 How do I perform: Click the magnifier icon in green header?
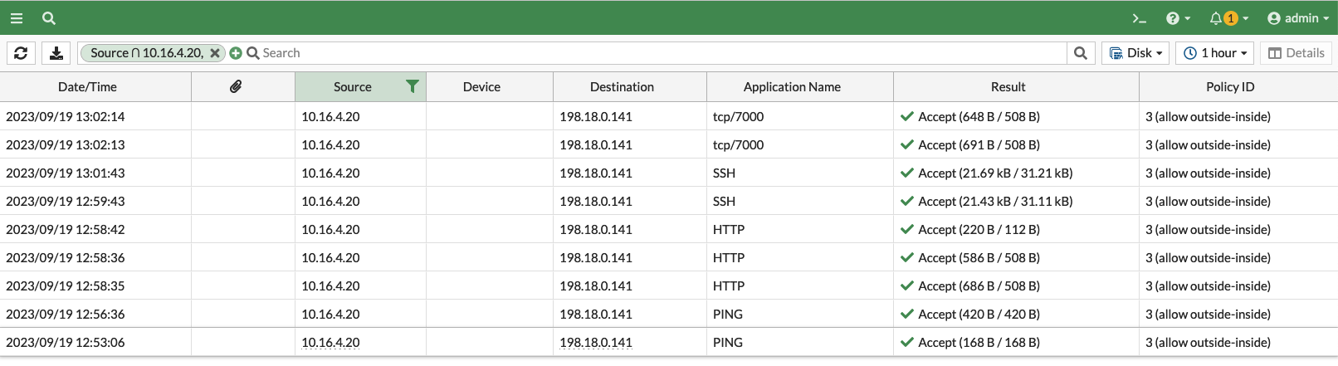(x=49, y=17)
